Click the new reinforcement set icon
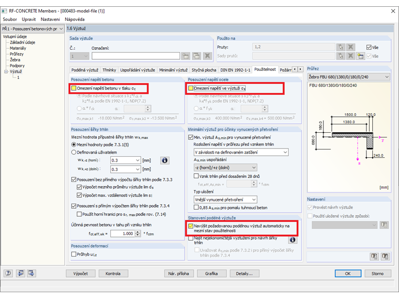The width and height of the screenshot is (399, 299). (x=186, y=56)
